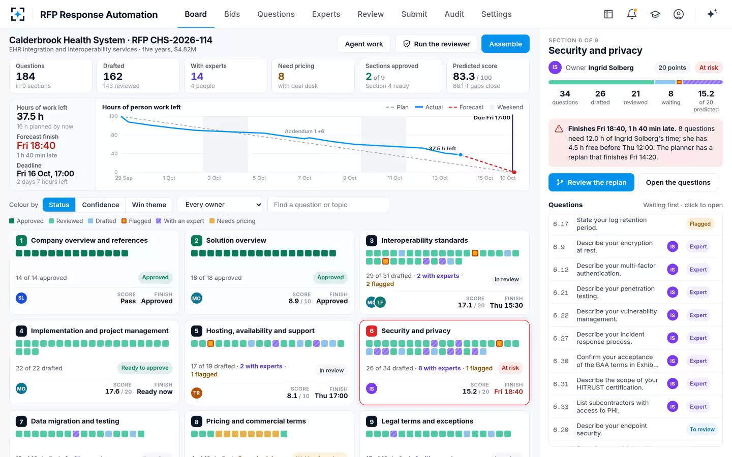Colour the board by Confidence
This screenshot has width=732, height=457.
101,205
